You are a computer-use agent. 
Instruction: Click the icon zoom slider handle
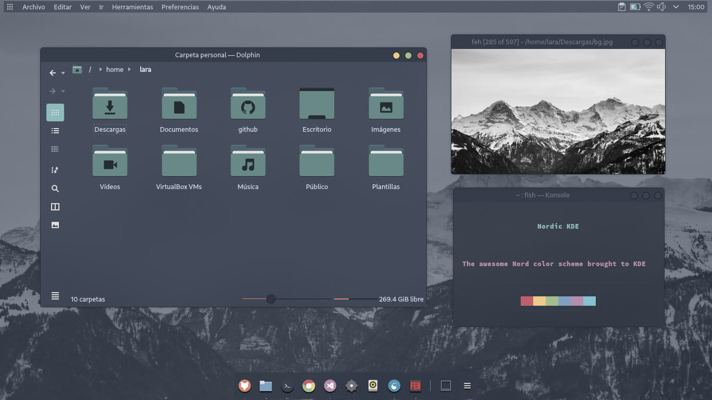[271, 298]
